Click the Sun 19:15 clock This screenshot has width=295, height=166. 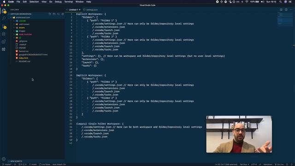(271, 2)
